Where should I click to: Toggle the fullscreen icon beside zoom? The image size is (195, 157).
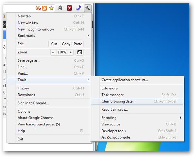click(x=80, y=52)
